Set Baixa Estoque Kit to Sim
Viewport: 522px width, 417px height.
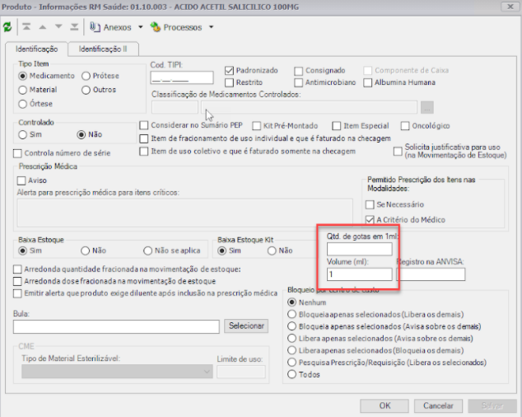[x=222, y=251]
